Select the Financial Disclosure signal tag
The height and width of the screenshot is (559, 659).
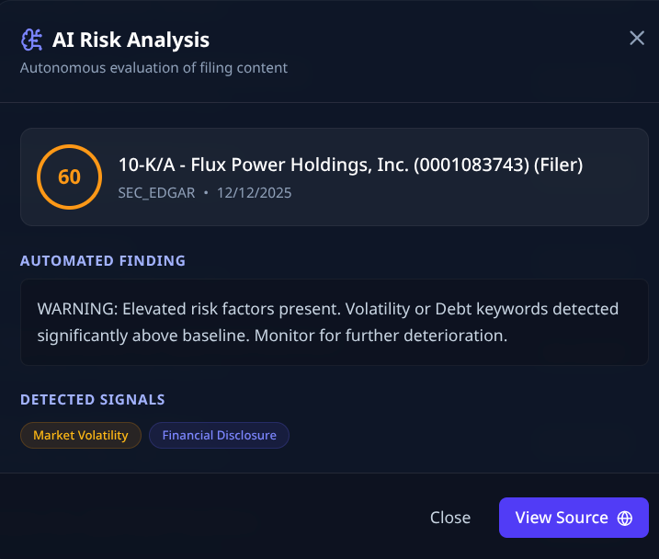(x=219, y=435)
